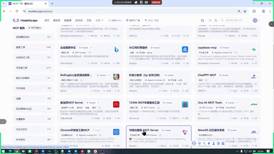
Task: Click the ModelScope logo in header
Action: tap(25, 21)
